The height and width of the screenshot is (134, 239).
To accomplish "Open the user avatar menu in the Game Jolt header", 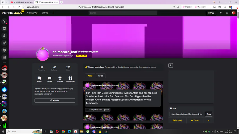I will pyautogui.click(x=233, y=13).
